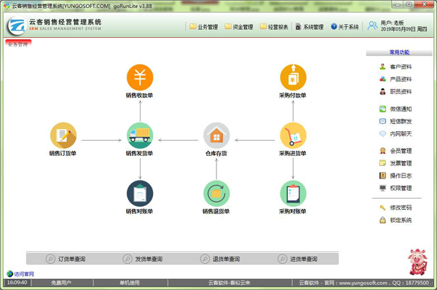Click the 锁定系统 padlock icon
437x290 pixels.
[382, 220]
